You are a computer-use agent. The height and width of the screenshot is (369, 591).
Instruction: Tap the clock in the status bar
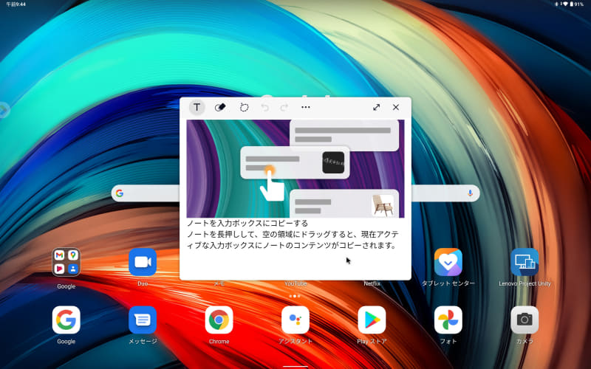point(16,4)
